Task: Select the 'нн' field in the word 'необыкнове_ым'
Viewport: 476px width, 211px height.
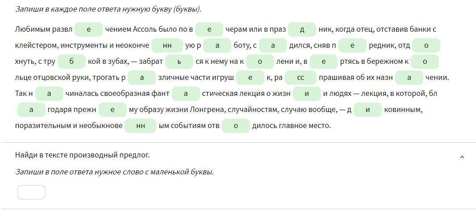Action: click(x=140, y=126)
